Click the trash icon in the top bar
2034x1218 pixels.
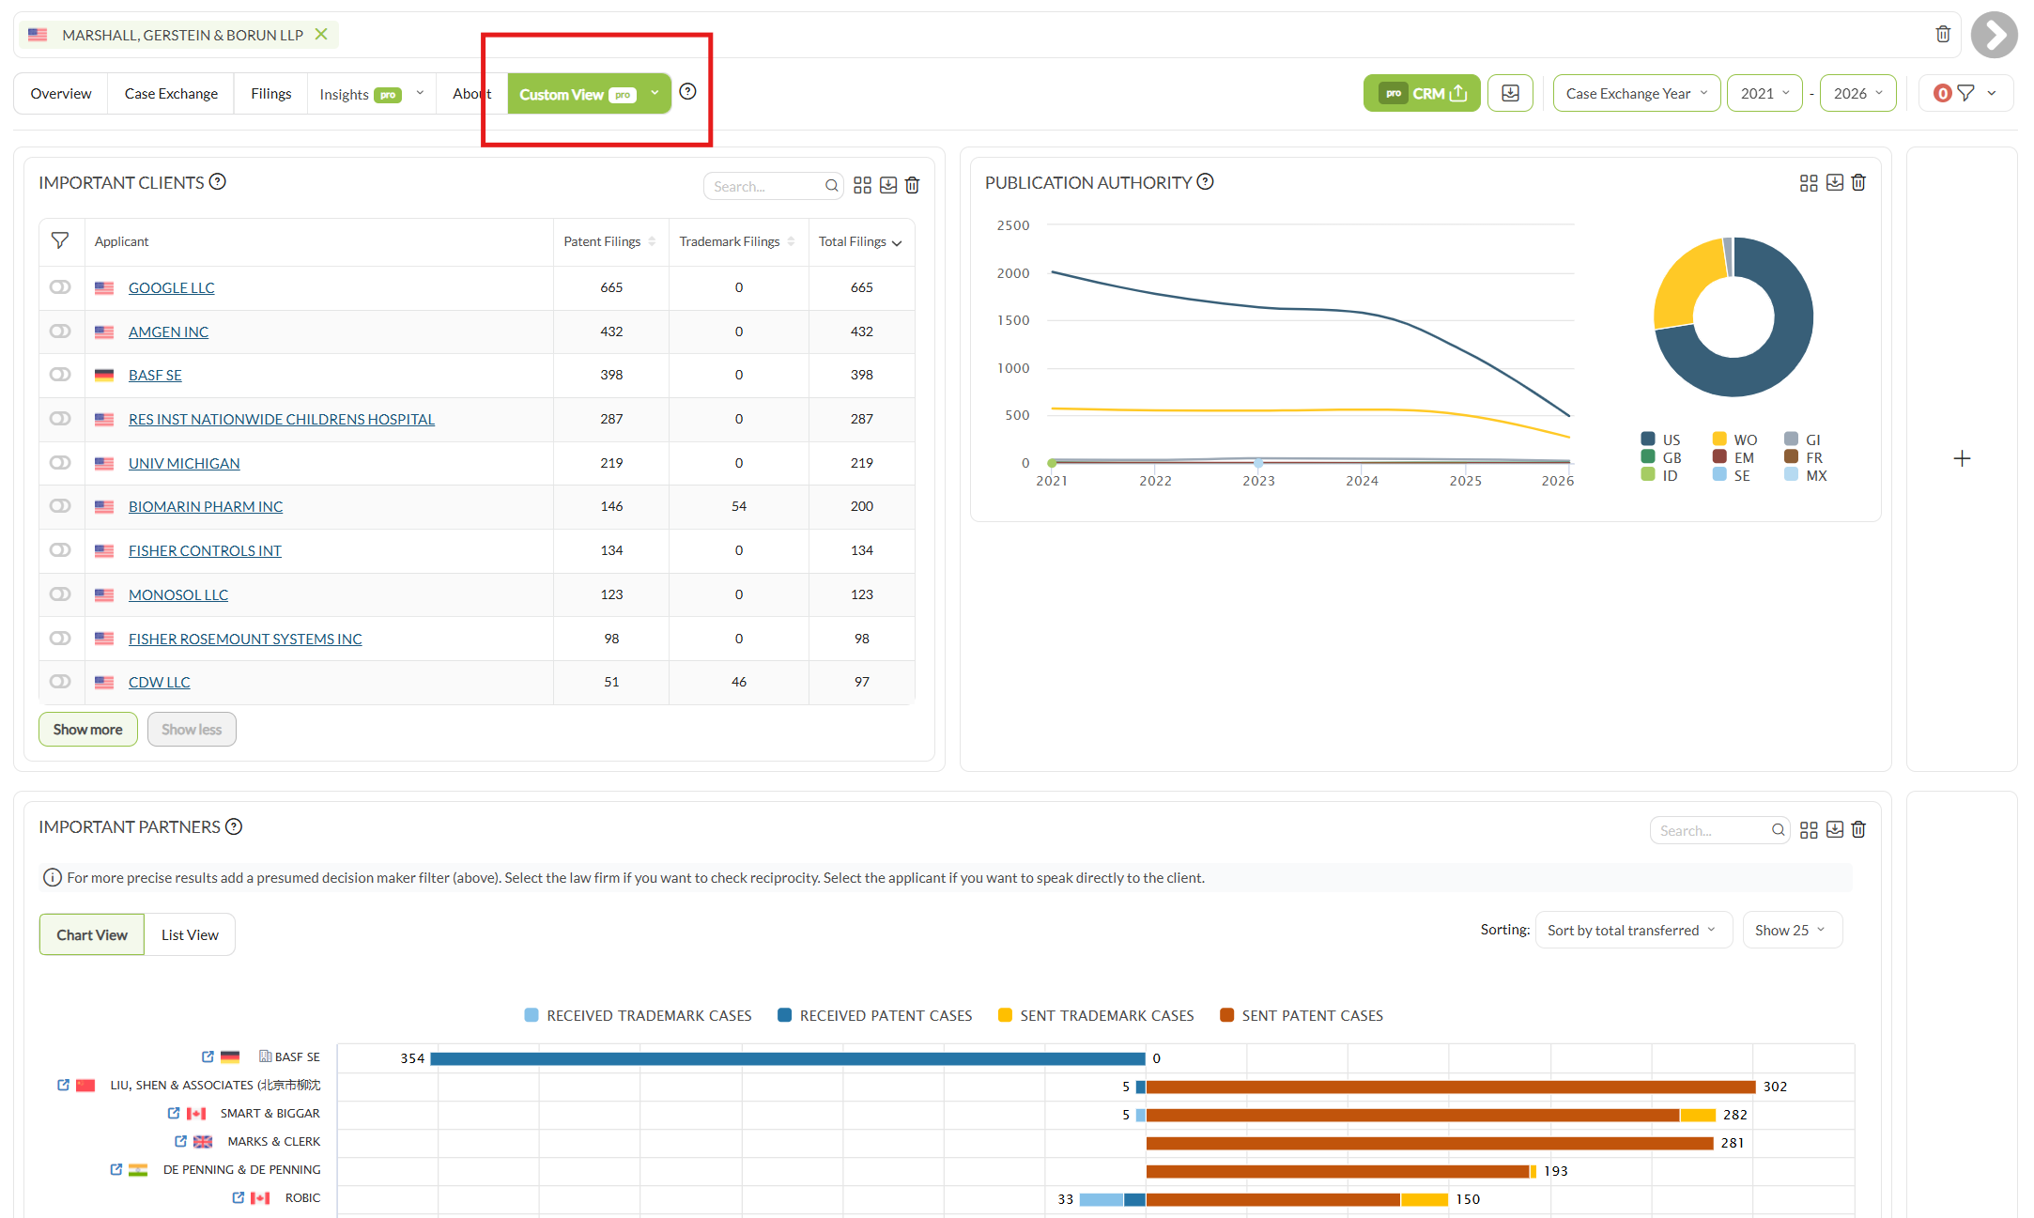point(1943,35)
